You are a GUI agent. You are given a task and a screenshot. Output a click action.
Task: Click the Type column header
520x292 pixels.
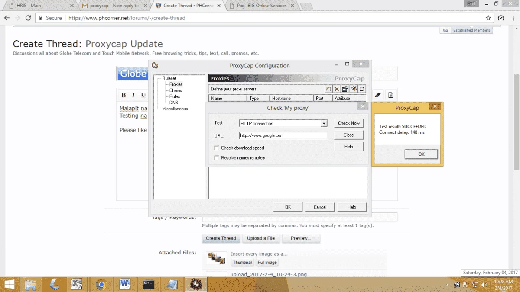(x=259, y=98)
